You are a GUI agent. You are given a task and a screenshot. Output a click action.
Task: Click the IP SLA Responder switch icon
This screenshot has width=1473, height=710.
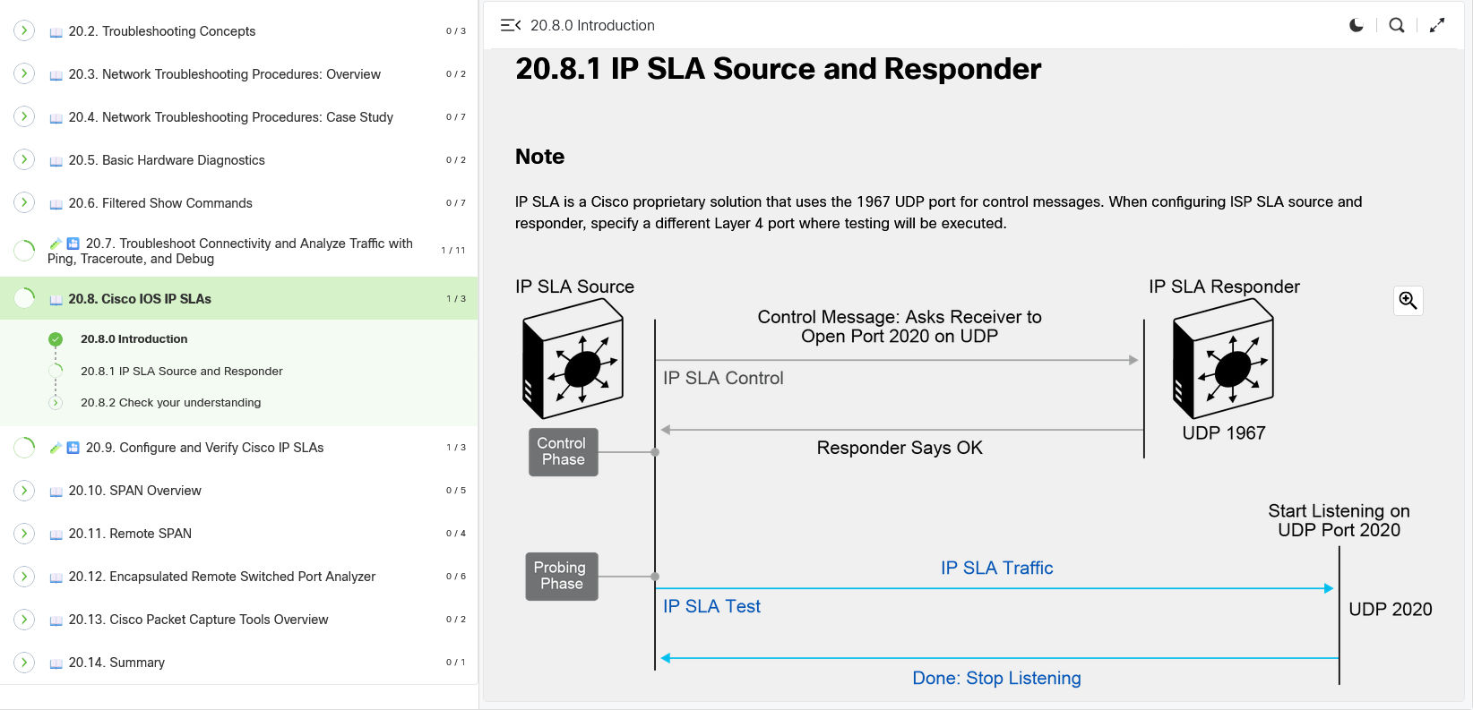(x=1223, y=359)
